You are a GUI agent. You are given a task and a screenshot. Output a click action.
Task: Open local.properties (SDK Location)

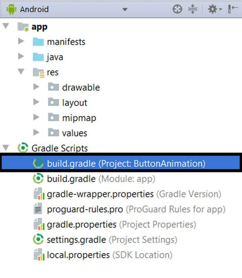pos(109,255)
